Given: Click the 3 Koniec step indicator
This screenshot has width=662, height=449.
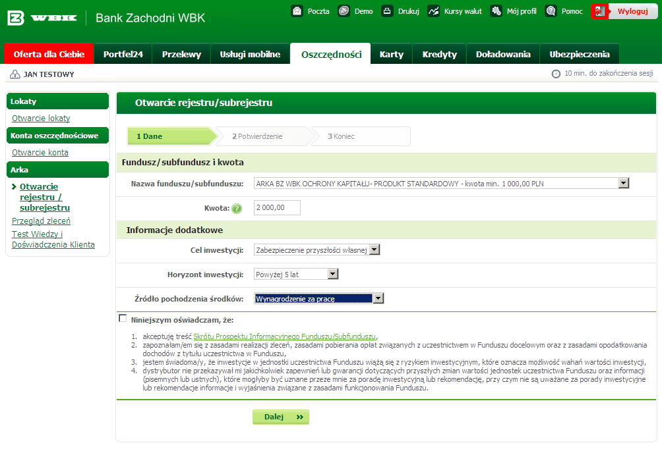Looking at the screenshot, I should [361, 136].
